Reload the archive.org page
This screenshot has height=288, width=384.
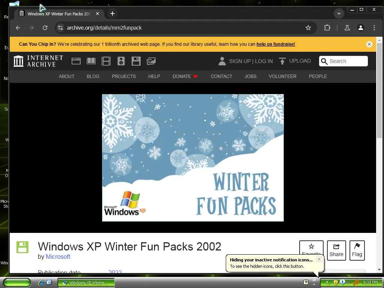45,28
